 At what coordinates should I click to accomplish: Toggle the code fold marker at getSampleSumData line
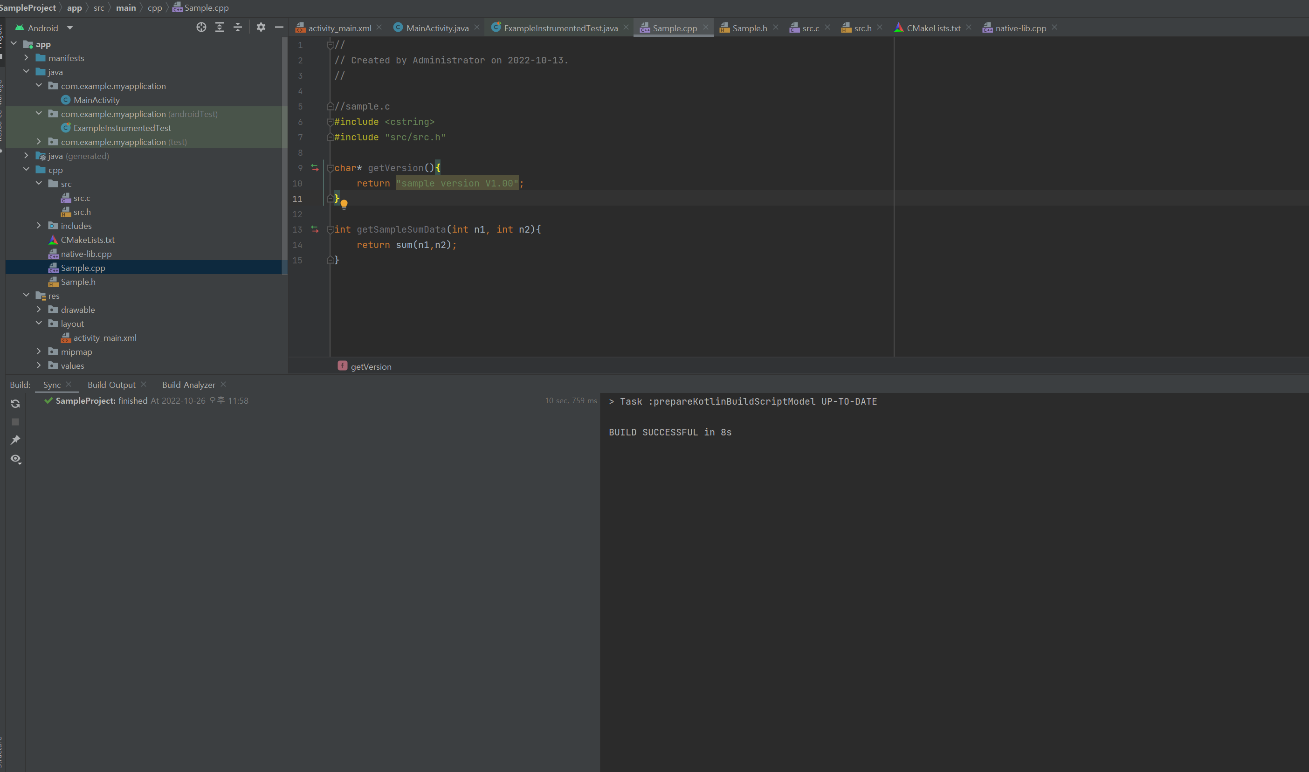(330, 229)
